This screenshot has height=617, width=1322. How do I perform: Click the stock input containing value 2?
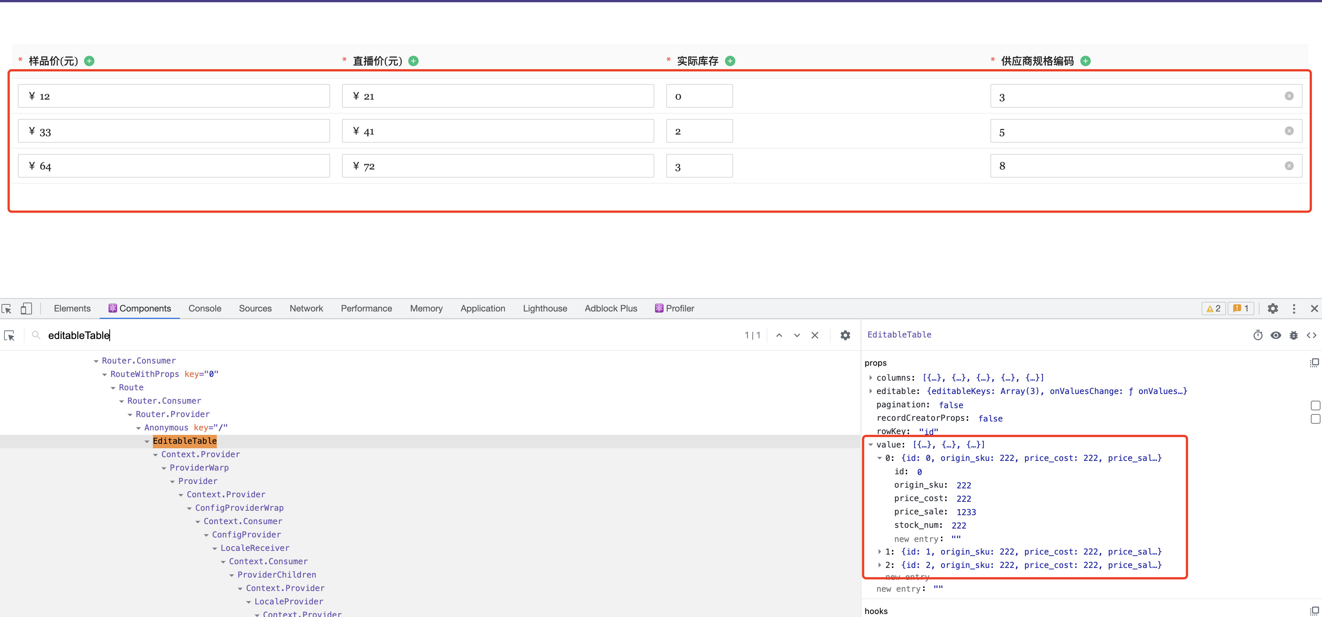click(699, 131)
